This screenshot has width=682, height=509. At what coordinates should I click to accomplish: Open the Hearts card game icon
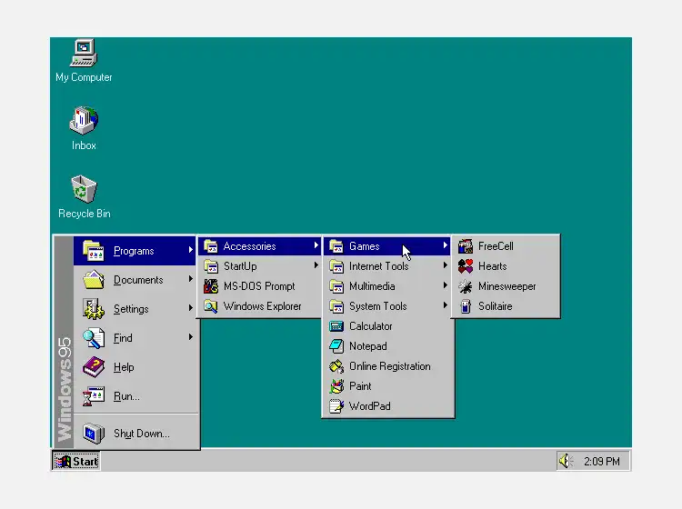466,266
